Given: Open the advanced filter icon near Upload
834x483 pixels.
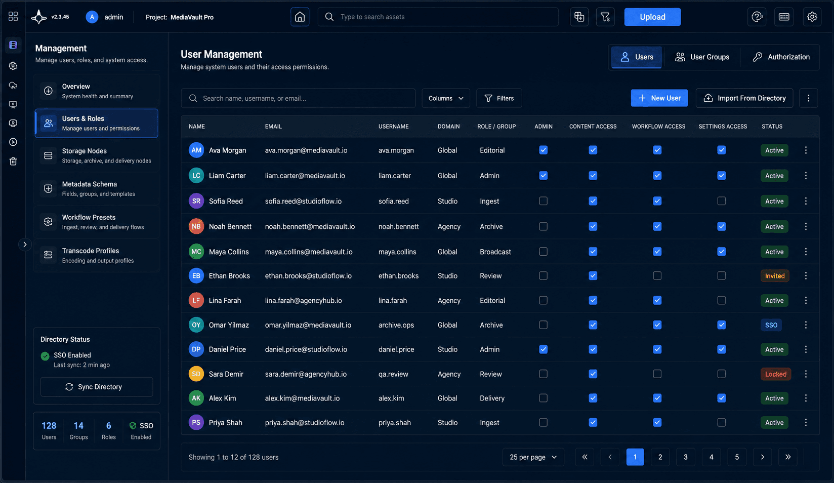Looking at the screenshot, I should pyautogui.click(x=605, y=17).
